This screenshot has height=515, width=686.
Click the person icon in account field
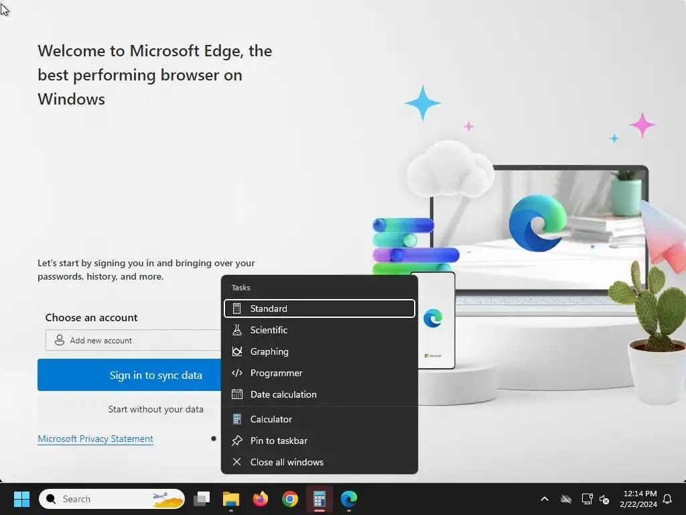coord(60,340)
